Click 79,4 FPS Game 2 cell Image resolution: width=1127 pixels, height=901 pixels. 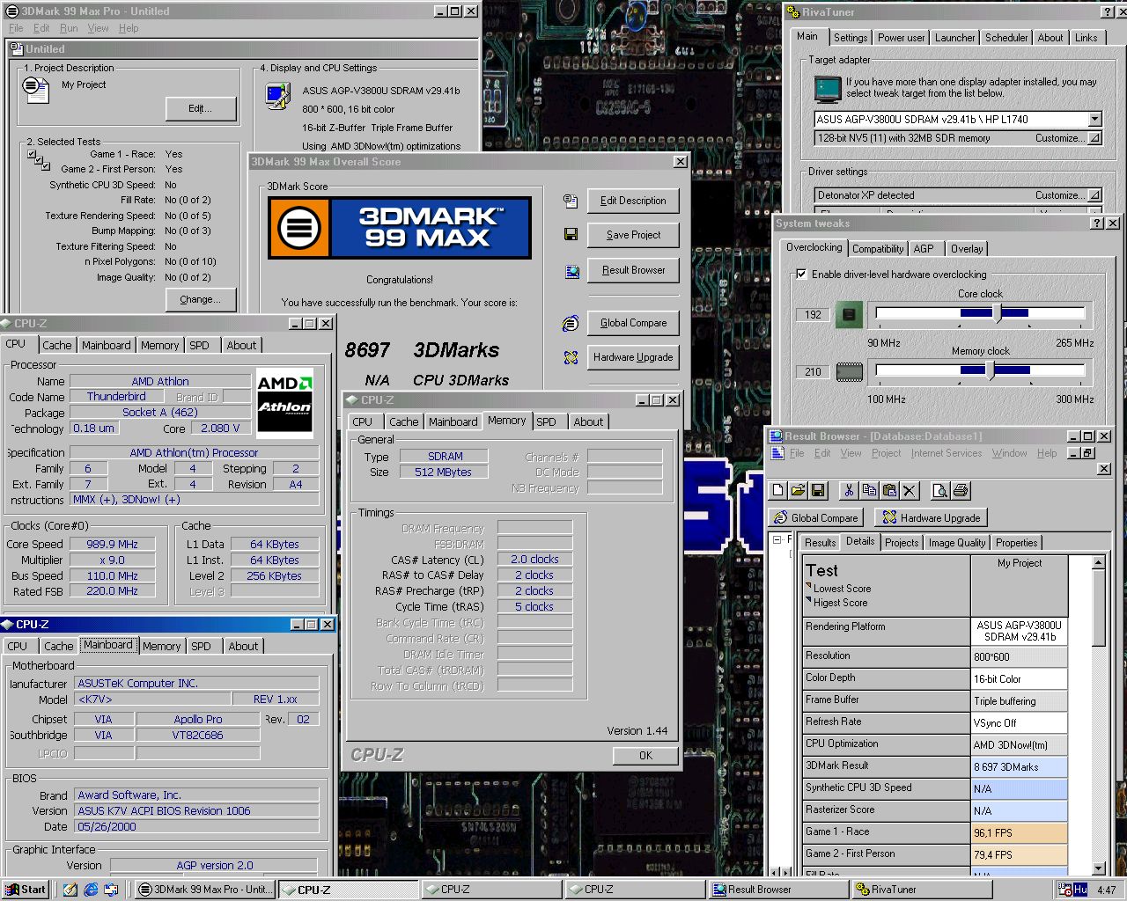[1020, 854]
